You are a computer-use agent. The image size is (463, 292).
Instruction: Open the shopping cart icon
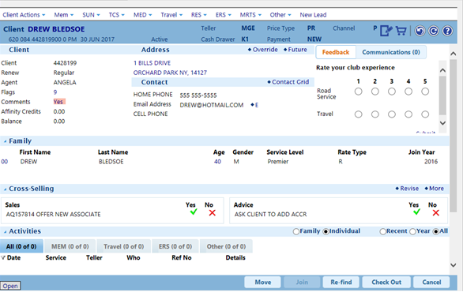[x=401, y=31]
